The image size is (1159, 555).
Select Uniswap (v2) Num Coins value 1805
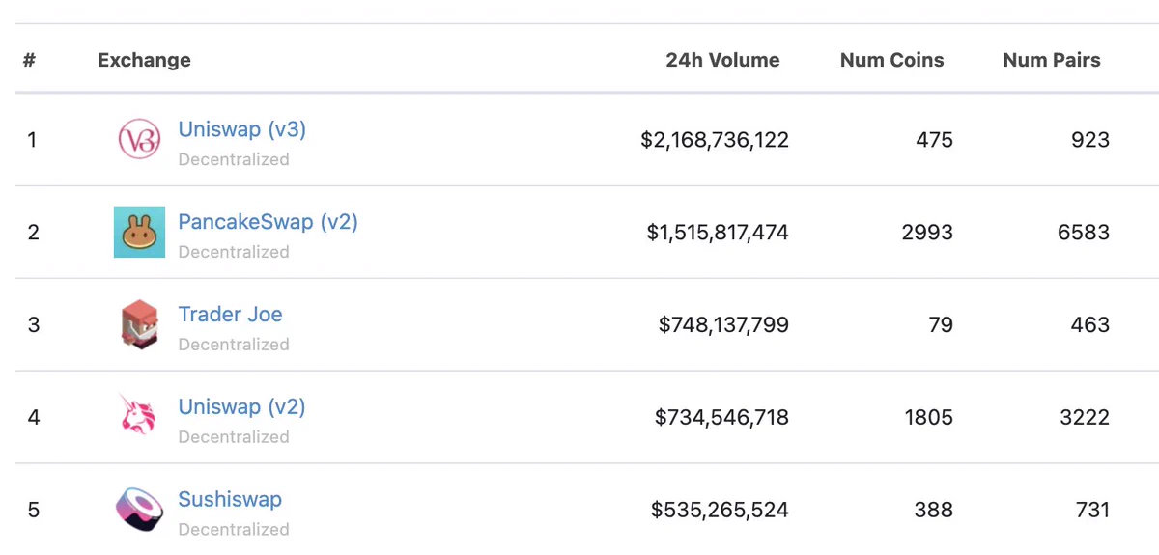click(927, 418)
